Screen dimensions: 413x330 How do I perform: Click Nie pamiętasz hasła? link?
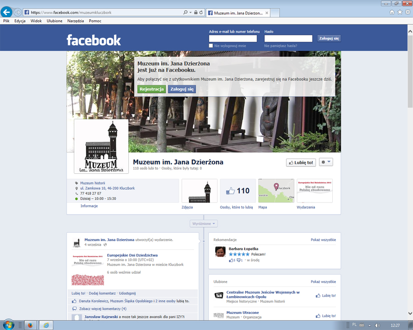point(280,46)
